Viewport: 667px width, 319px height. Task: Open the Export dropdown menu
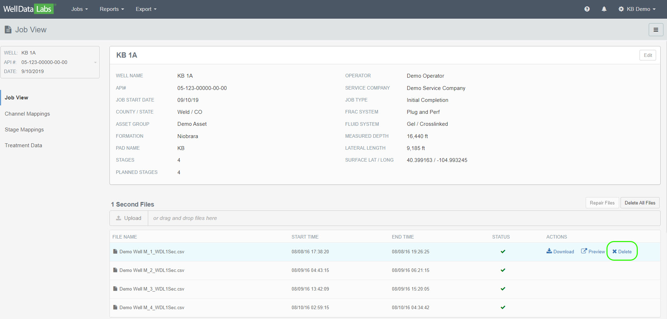146,9
